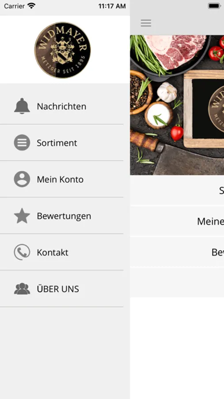Tap the Widmayer round logo
The width and height of the screenshot is (224, 399).
pos(62,50)
